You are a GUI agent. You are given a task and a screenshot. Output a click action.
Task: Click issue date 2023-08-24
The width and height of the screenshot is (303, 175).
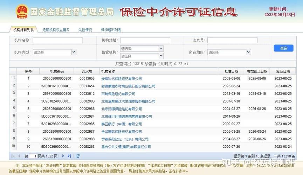click(x=283, y=147)
